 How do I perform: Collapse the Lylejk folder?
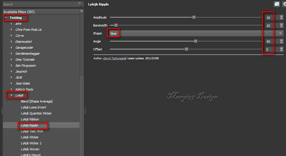[11, 95]
